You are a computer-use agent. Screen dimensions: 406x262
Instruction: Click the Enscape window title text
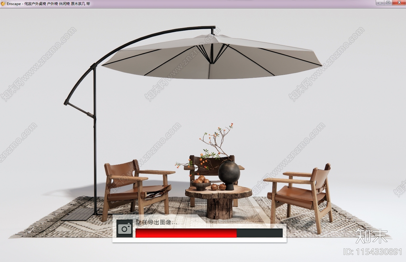tap(48, 4)
